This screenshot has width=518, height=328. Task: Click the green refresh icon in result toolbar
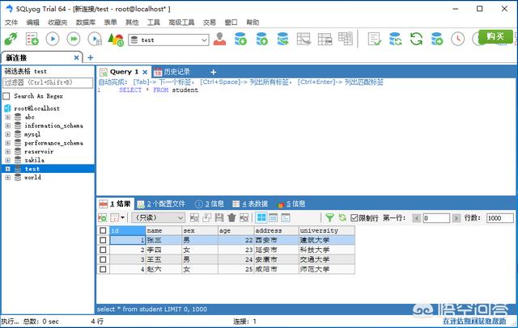[x=342, y=218]
